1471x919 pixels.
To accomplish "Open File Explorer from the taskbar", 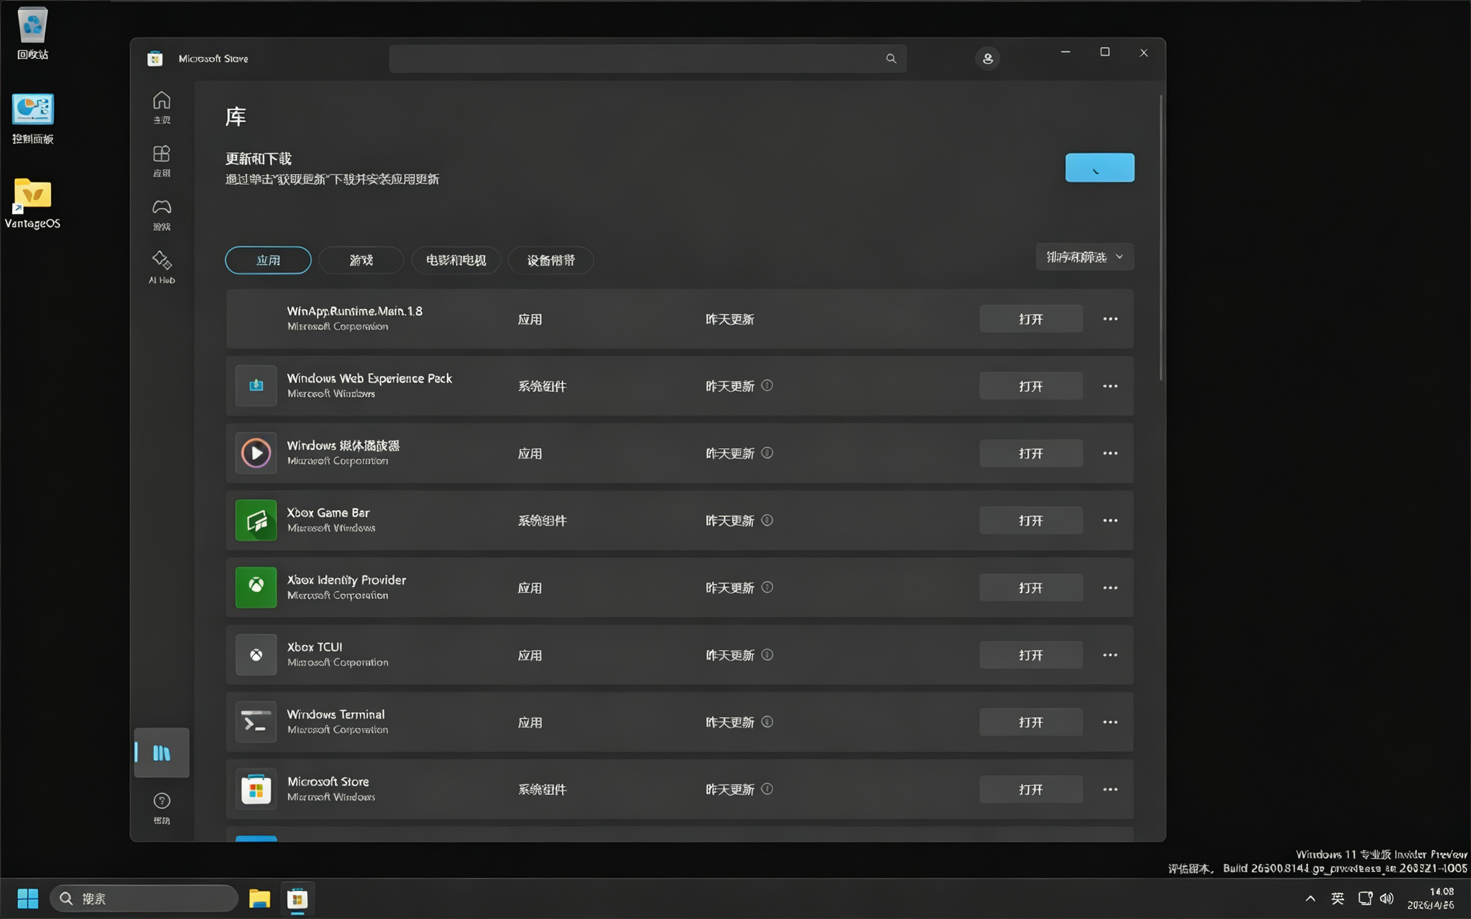I will click(260, 898).
